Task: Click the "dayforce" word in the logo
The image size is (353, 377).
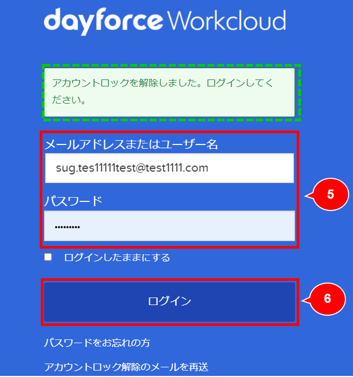Action: pyautogui.click(x=103, y=21)
